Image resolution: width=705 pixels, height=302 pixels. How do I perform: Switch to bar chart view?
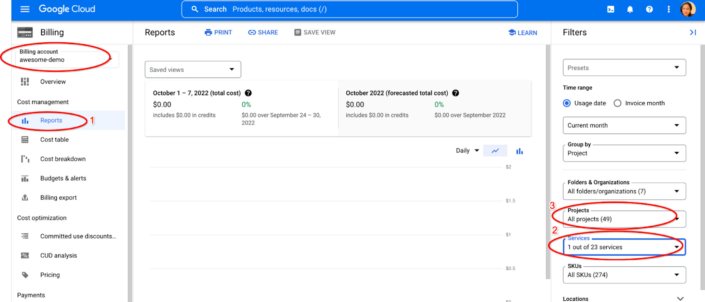tap(519, 151)
